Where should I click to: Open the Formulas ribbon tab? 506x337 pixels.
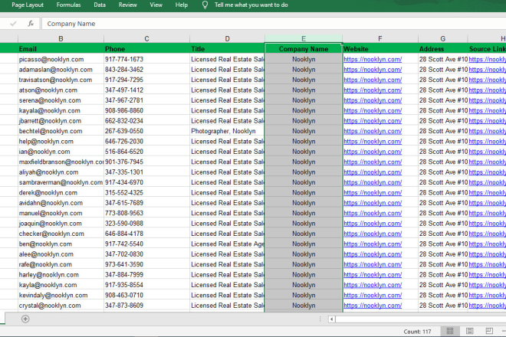pos(68,5)
